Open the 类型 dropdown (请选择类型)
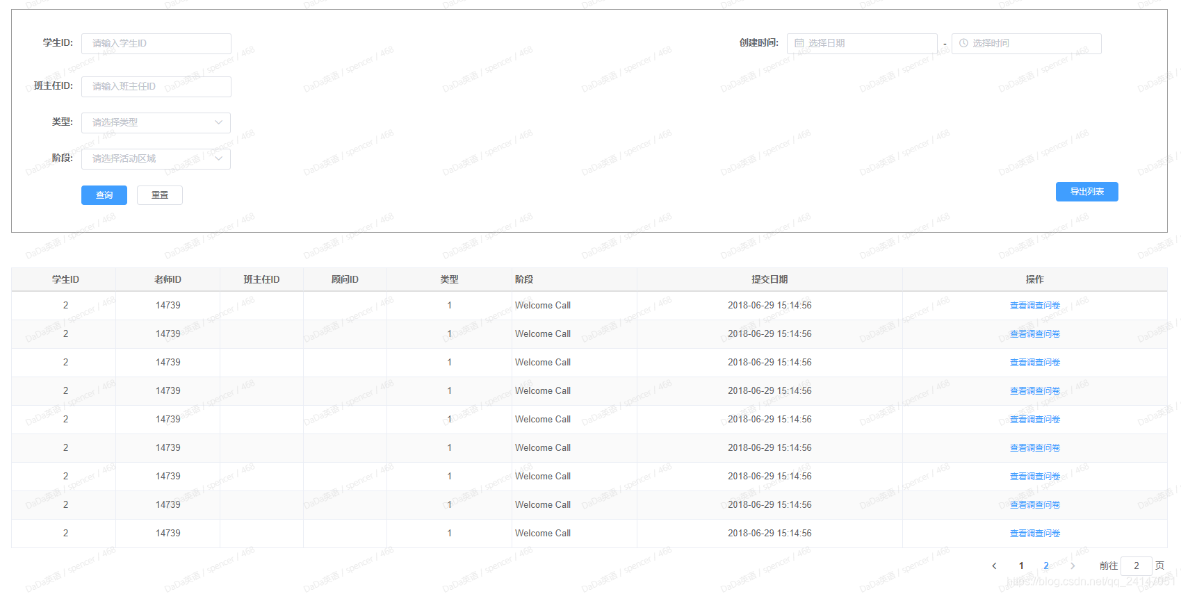This screenshot has height=594, width=1181. 156,122
